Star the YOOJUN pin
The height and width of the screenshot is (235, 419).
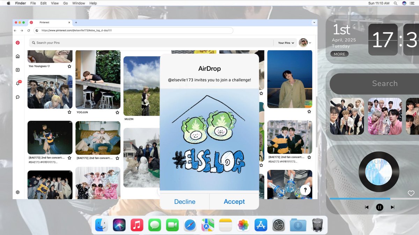click(x=117, y=112)
